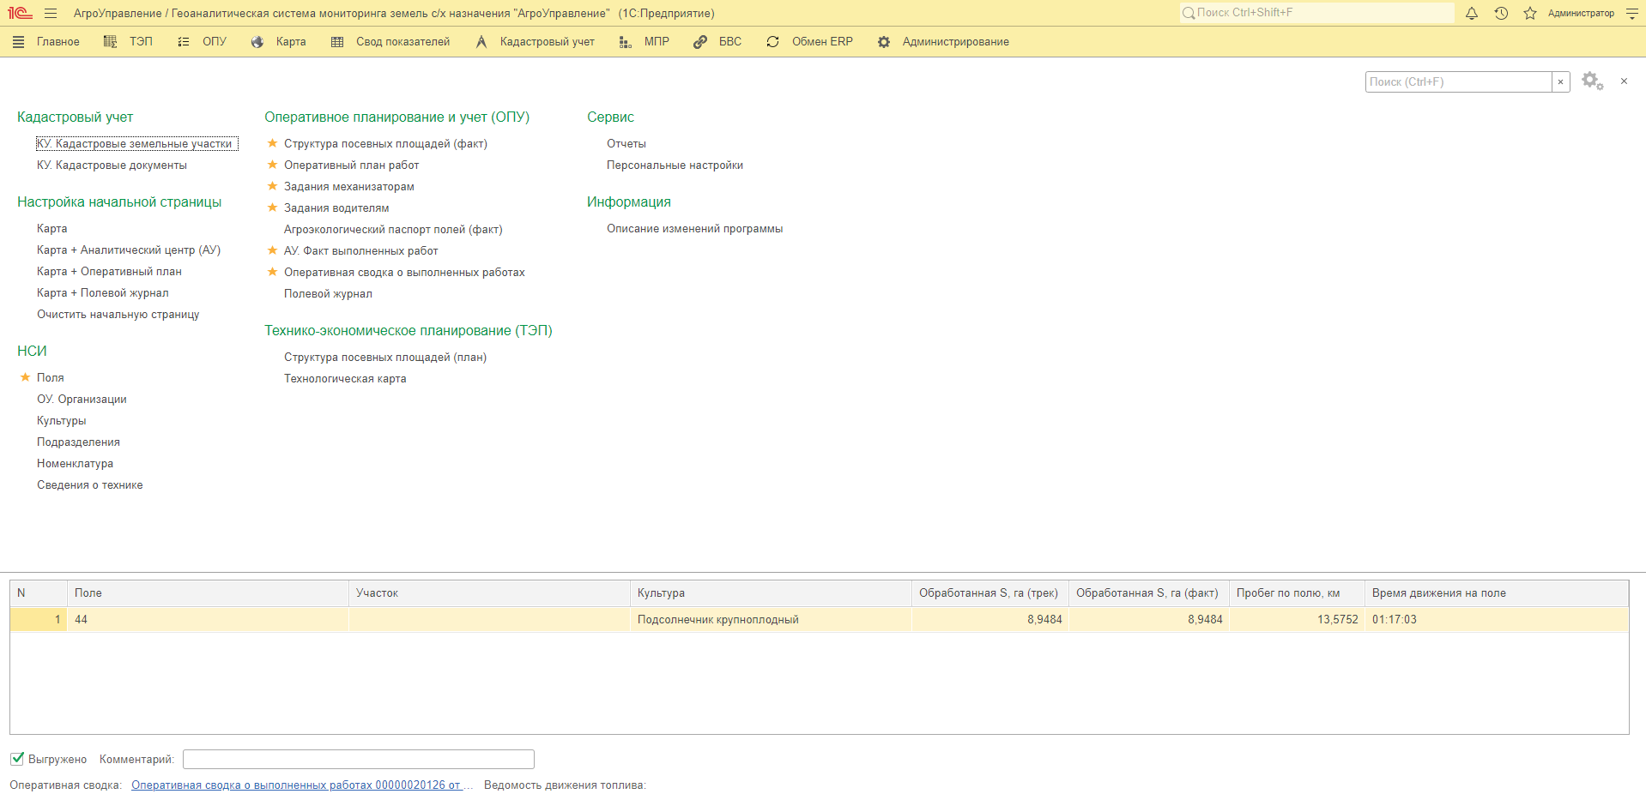1646x800 pixels.
Task: Open Номенклатура in НСИ
Action: tap(75, 464)
